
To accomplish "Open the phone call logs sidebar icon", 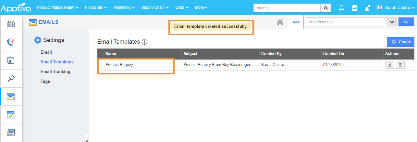I will [11, 42].
